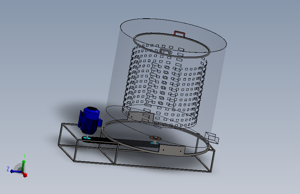Click the 'Y' axis label

coord(25,156)
